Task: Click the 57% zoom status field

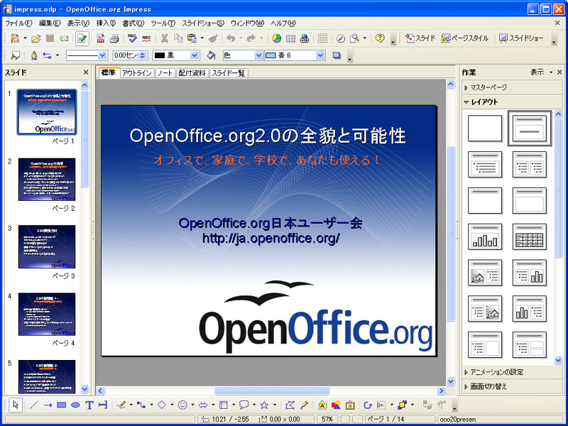Action: [x=327, y=420]
